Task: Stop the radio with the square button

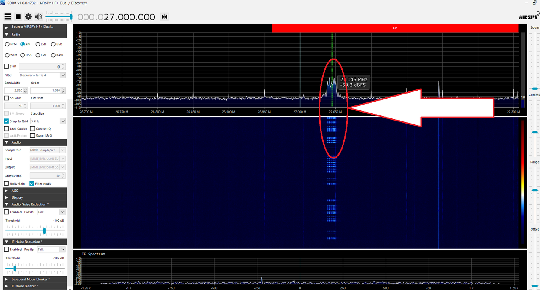Action: point(18,17)
